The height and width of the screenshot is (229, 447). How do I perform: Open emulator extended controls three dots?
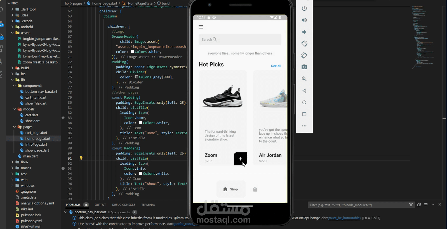304,126
